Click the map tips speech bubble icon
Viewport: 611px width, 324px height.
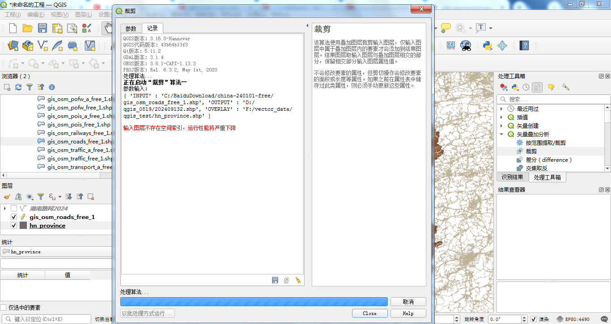pyautogui.click(x=446, y=28)
